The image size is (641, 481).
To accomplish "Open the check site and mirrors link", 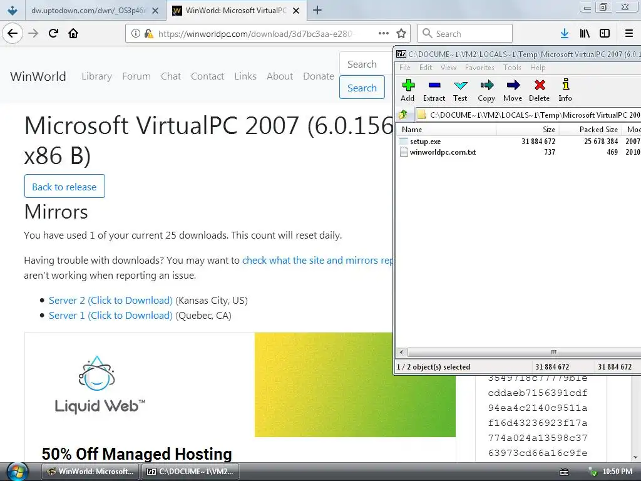I will point(317,260).
